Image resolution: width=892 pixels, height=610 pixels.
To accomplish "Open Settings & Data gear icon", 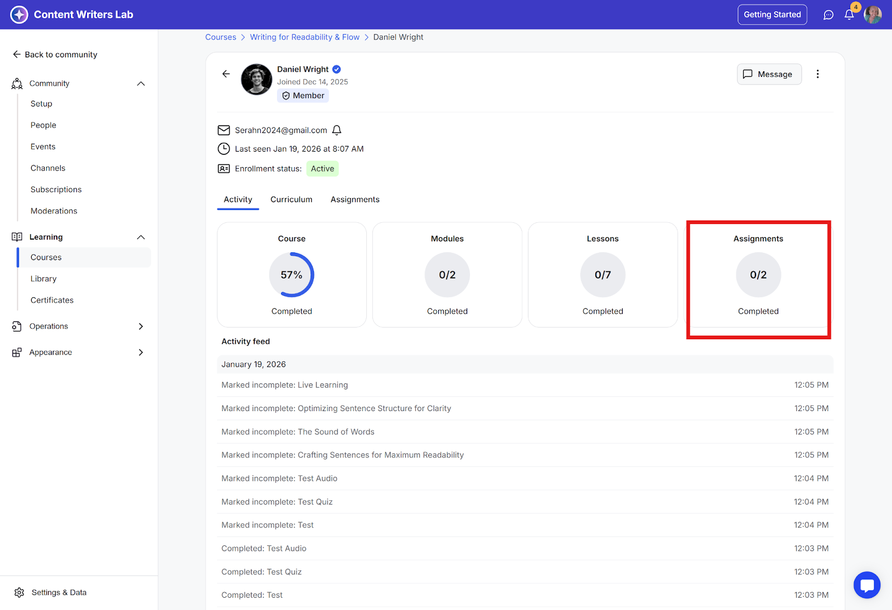I will tap(20, 592).
